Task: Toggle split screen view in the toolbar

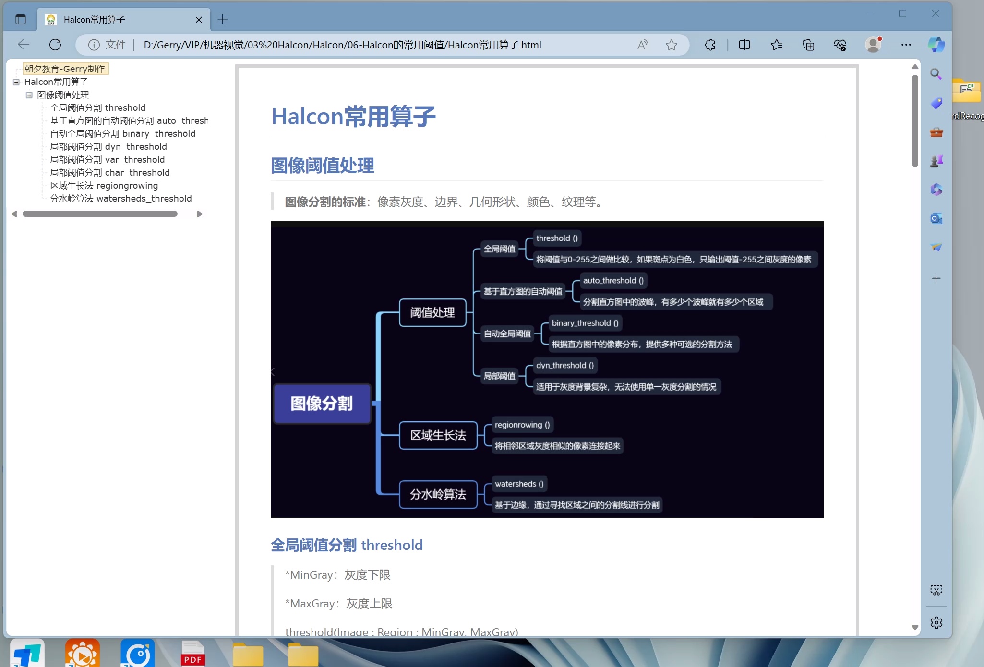Action: (x=744, y=45)
